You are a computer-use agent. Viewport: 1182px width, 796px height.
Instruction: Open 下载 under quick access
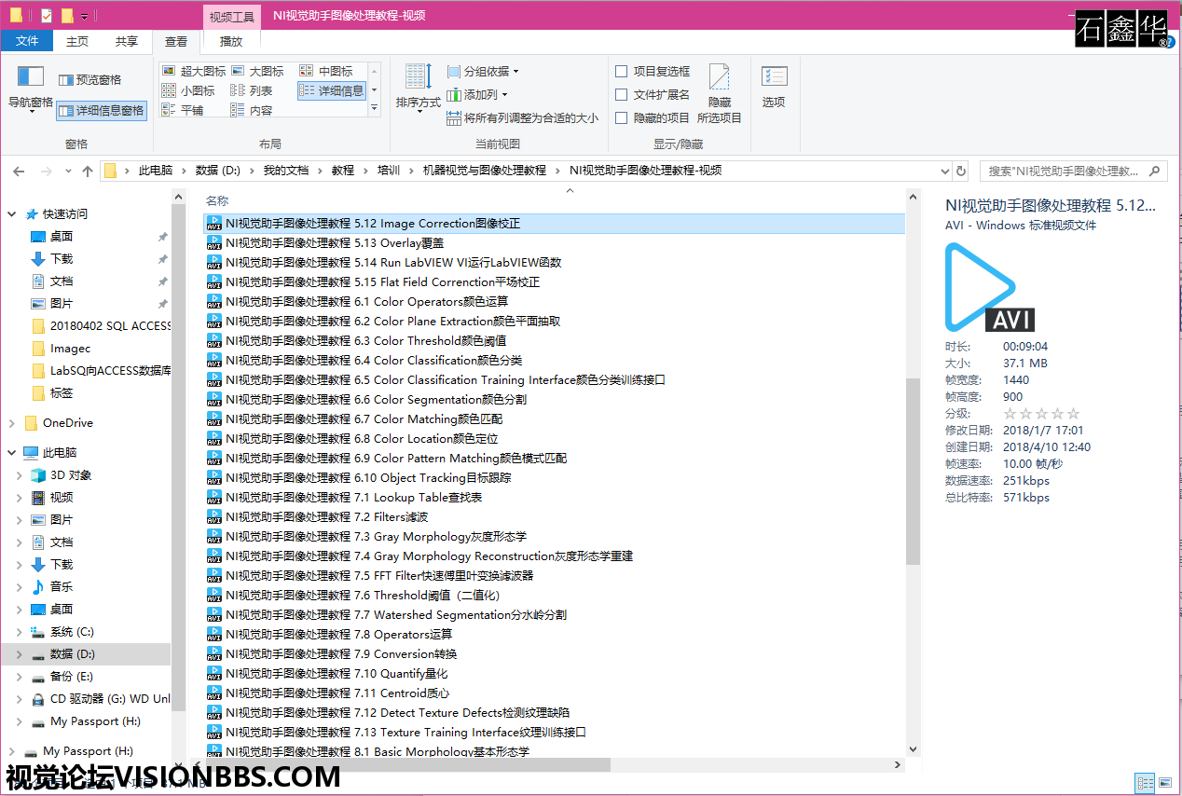coord(62,259)
